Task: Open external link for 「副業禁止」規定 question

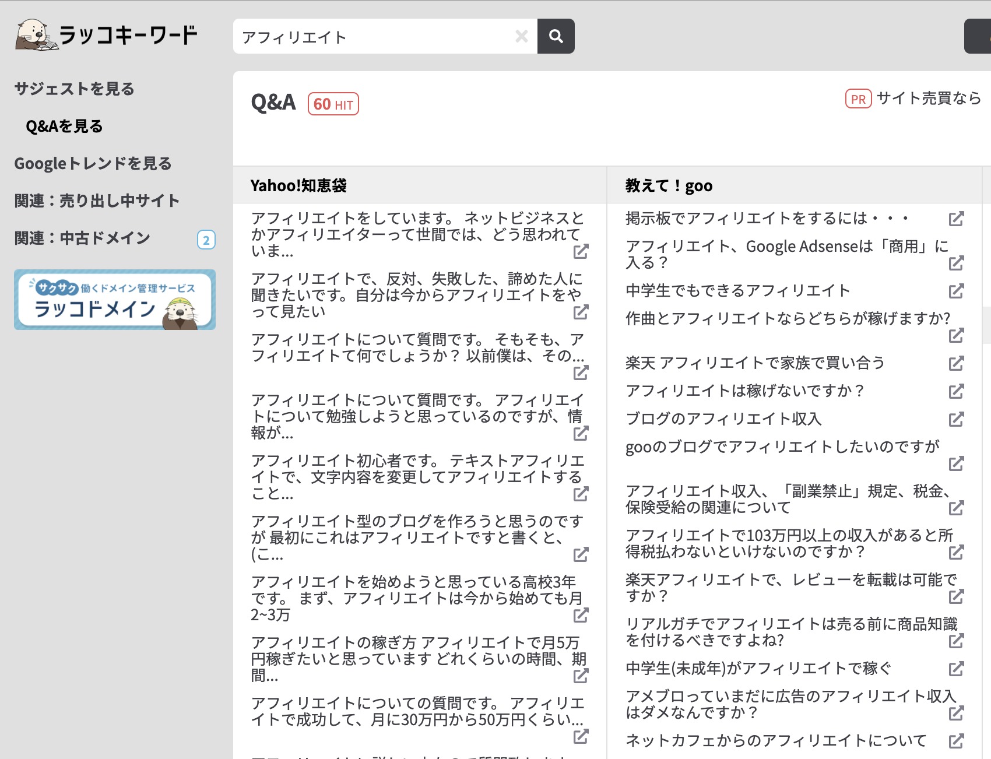Action: tap(956, 508)
